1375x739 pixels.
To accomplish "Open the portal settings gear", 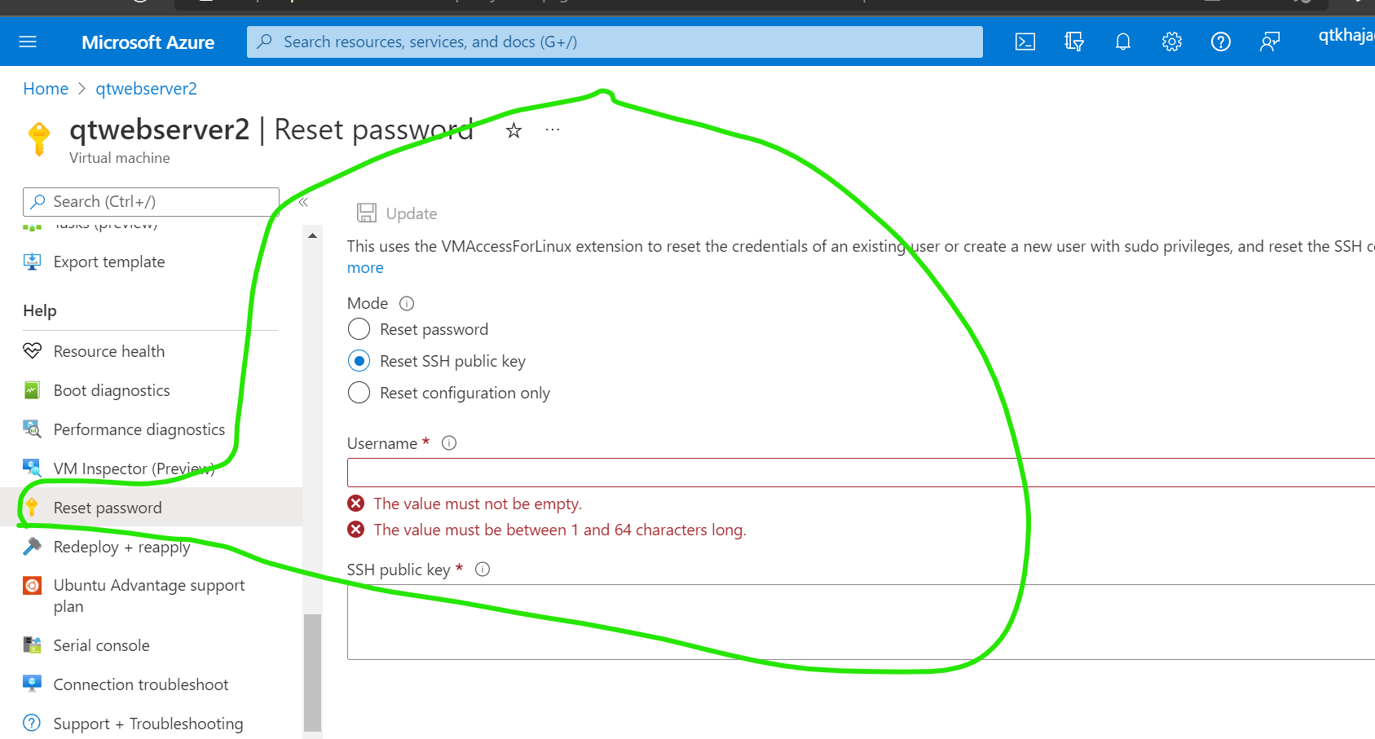I will [x=1171, y=42].
